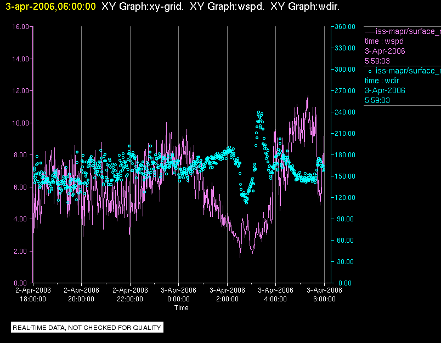Click the 3-Apr-2006 0:00:00 time axis label

[x=179, y=295]
